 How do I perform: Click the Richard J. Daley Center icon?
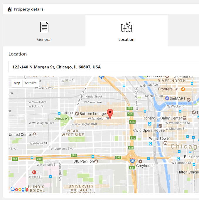[x=184, y=118]
